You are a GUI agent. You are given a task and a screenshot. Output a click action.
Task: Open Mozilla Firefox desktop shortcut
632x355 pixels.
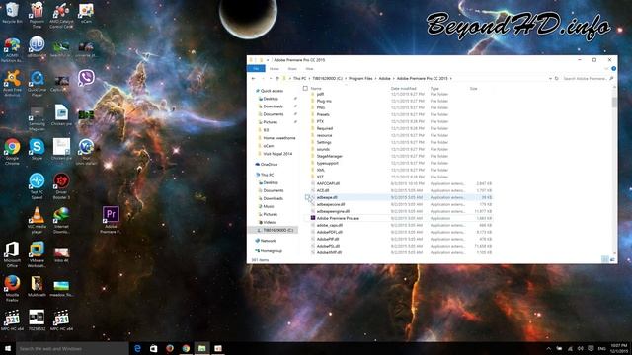click(12, 288)
